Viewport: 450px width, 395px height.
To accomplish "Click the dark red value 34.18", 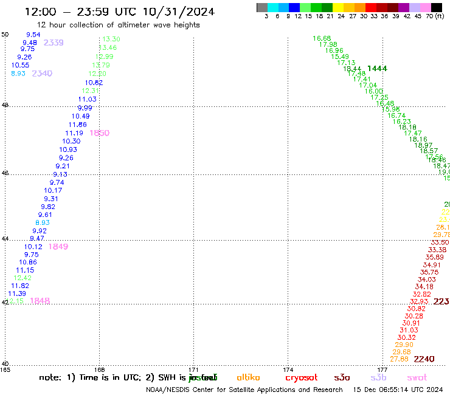I will (x=424, y=287).
